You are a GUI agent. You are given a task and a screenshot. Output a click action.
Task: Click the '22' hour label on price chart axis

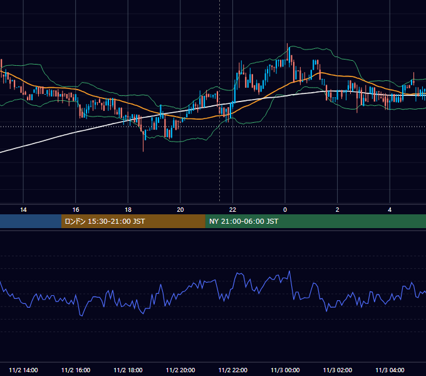[232, 209]
